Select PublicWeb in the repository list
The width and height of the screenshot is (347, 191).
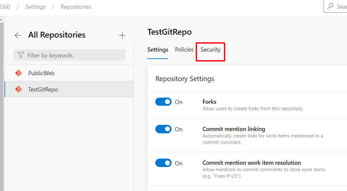(x=42, y=73)
